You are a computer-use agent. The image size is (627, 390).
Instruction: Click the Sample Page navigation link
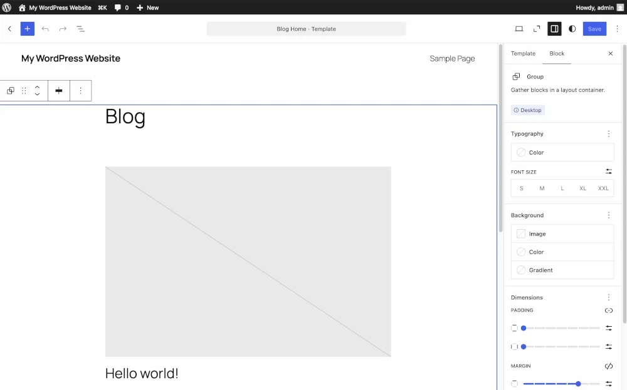click(452, 59)
